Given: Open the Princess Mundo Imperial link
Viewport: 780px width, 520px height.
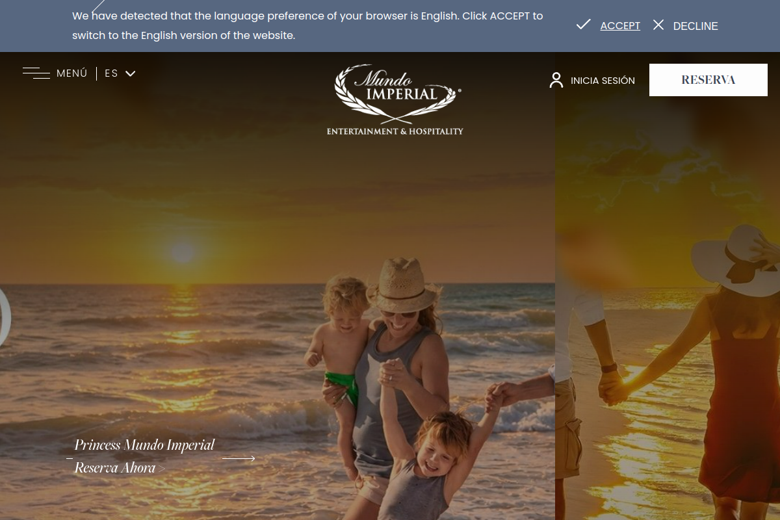Looking at the screenshot, I should coord(144,445).
